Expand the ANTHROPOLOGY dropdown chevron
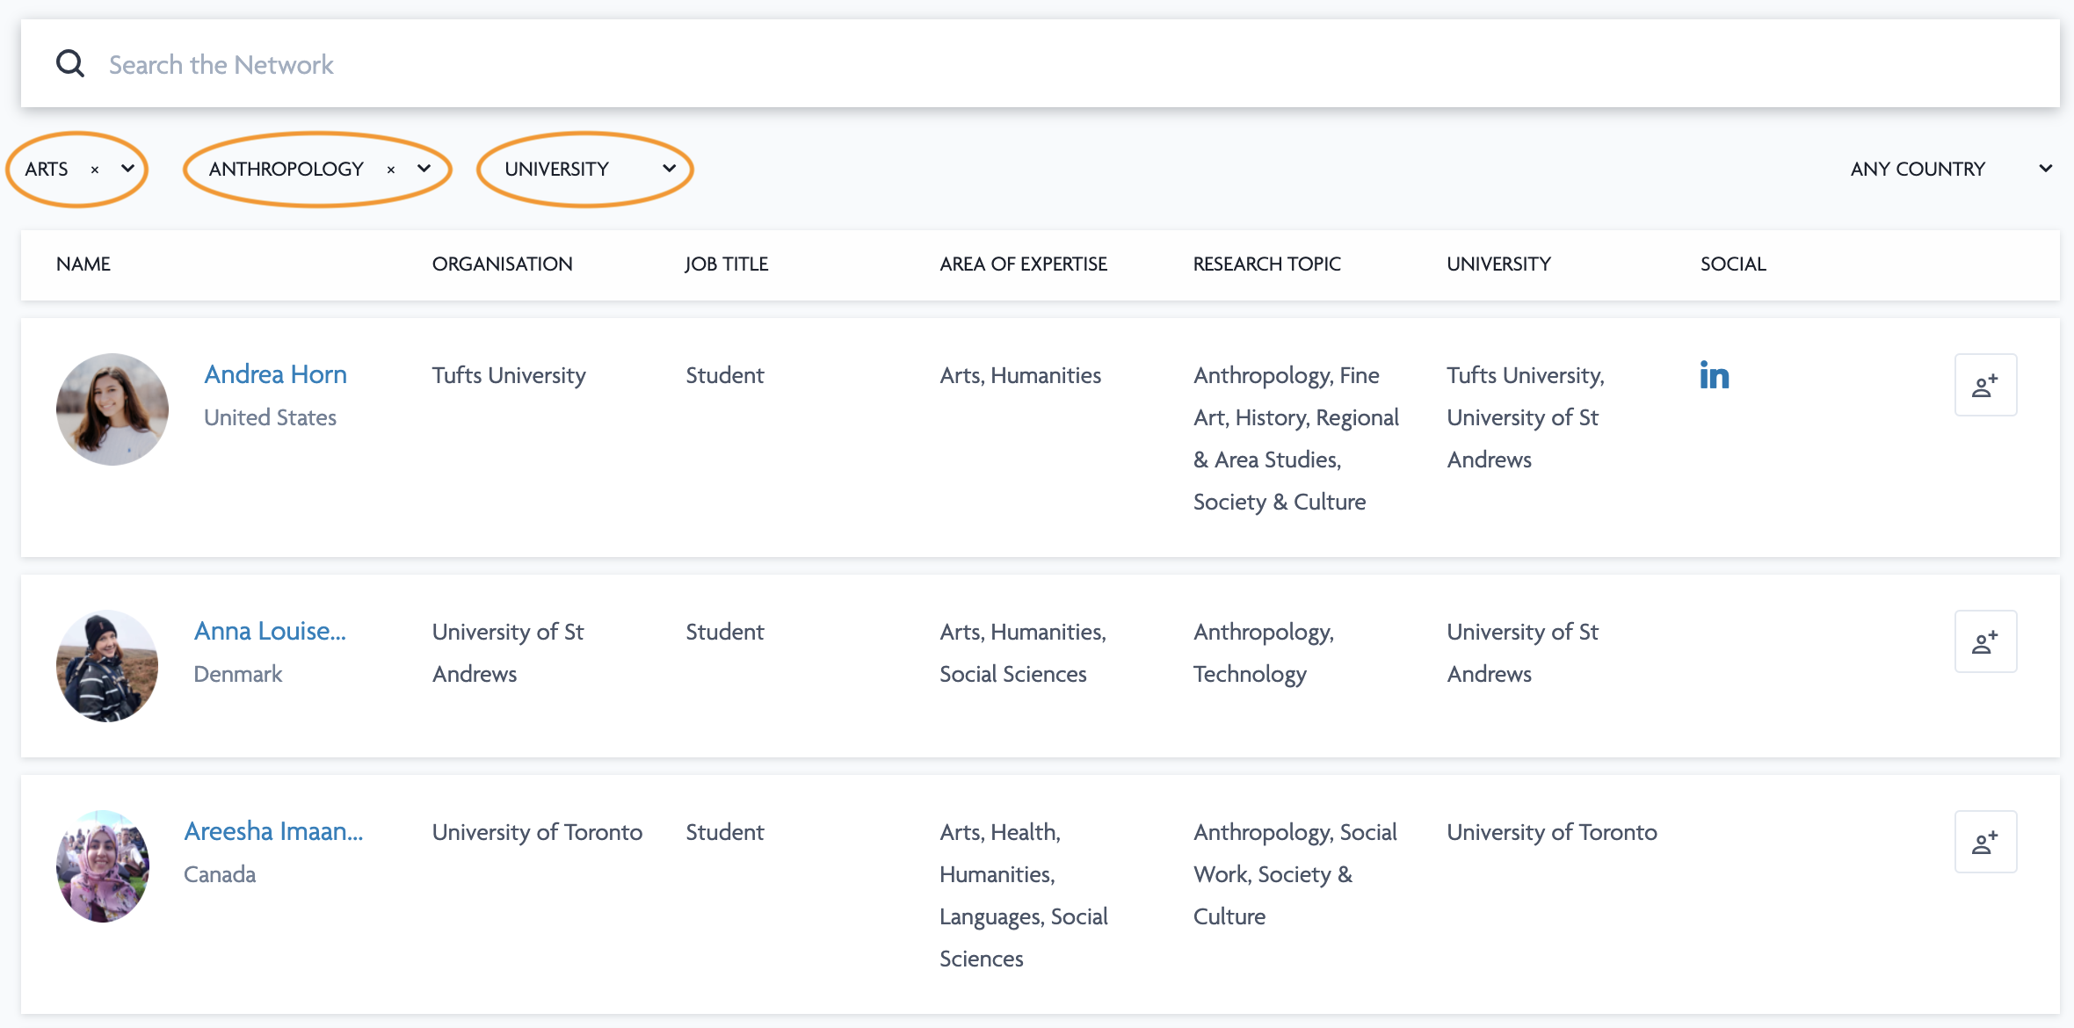 point(424,169)
